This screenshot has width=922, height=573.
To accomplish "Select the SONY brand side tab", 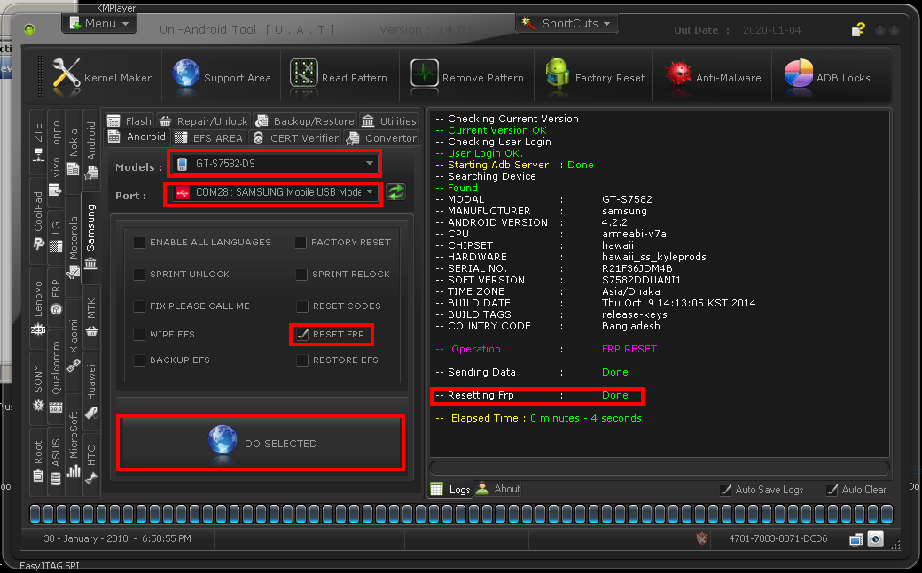I will tap(38, 387).
